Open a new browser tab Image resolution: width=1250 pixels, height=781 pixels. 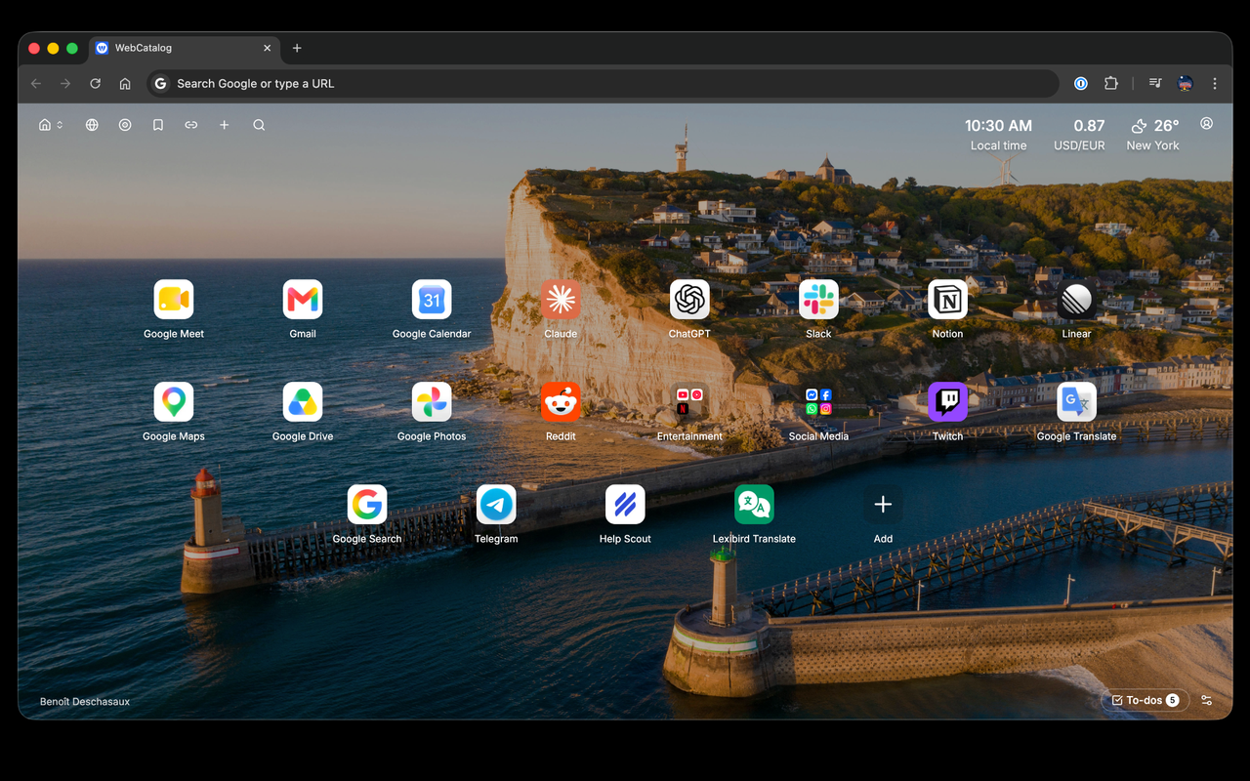[x=297, y=48]
